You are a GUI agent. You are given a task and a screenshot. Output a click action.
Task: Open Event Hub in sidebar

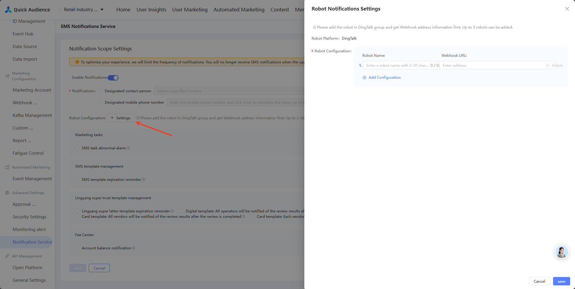tap(23, 34)
